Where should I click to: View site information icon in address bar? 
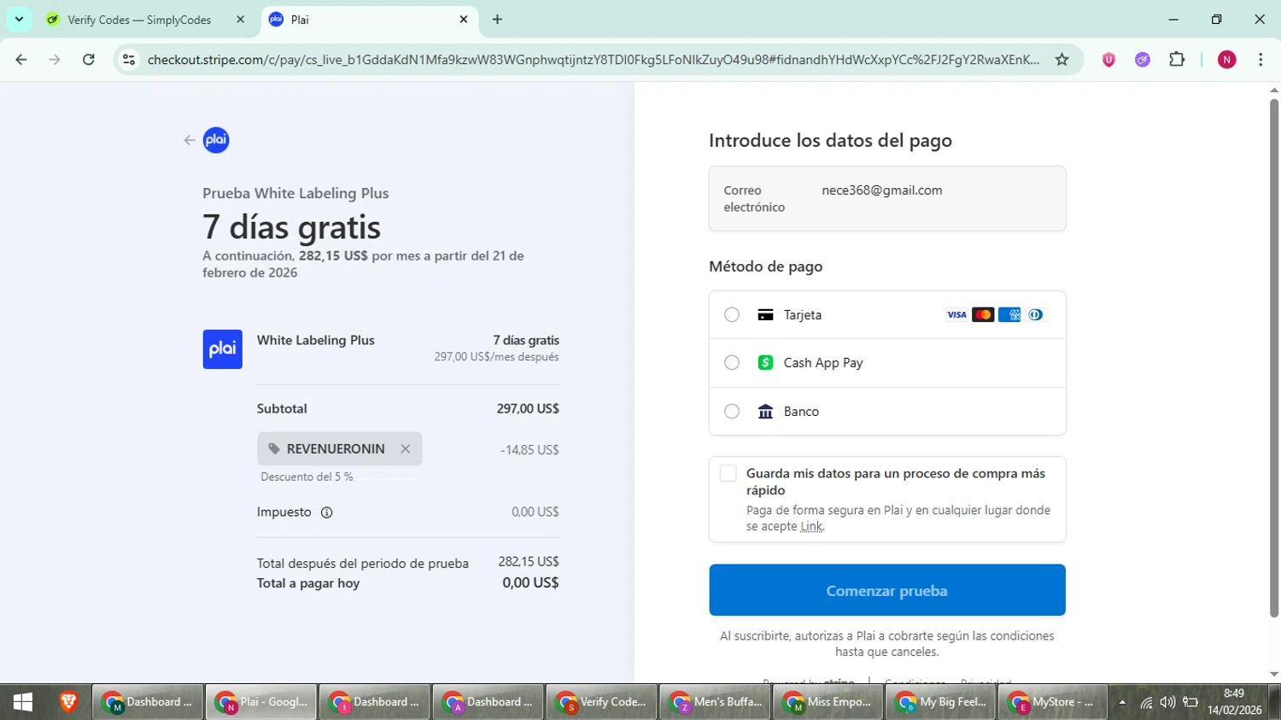point(129,60)
